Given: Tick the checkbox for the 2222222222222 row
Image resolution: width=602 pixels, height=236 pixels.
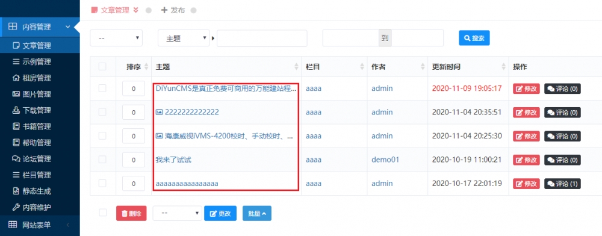Looking at the screenshot, I should tap(102, 112).
